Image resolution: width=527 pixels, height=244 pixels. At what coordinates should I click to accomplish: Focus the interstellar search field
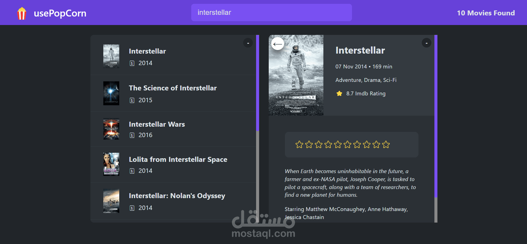click(x=271, y=12)
